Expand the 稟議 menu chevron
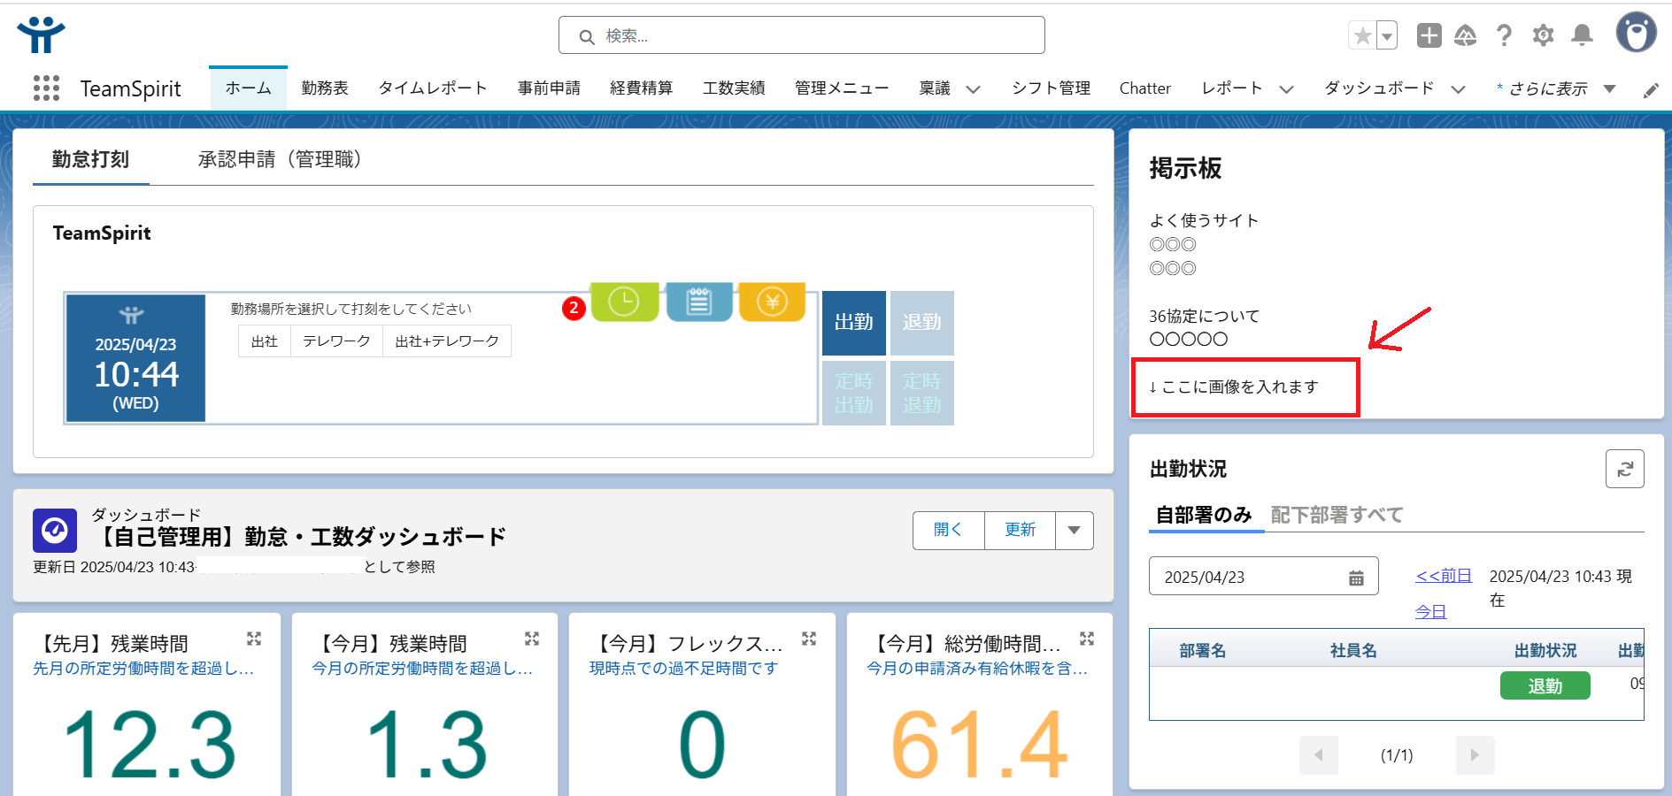1672x796 pixels. coord(973,89)
